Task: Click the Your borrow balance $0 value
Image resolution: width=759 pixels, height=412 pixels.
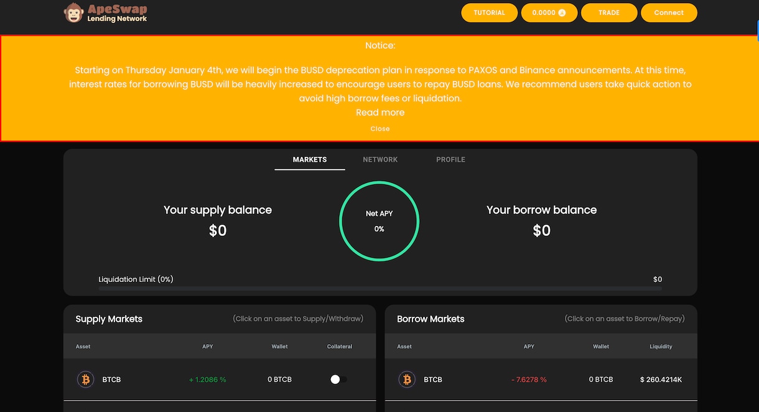Action: (542, 231)
